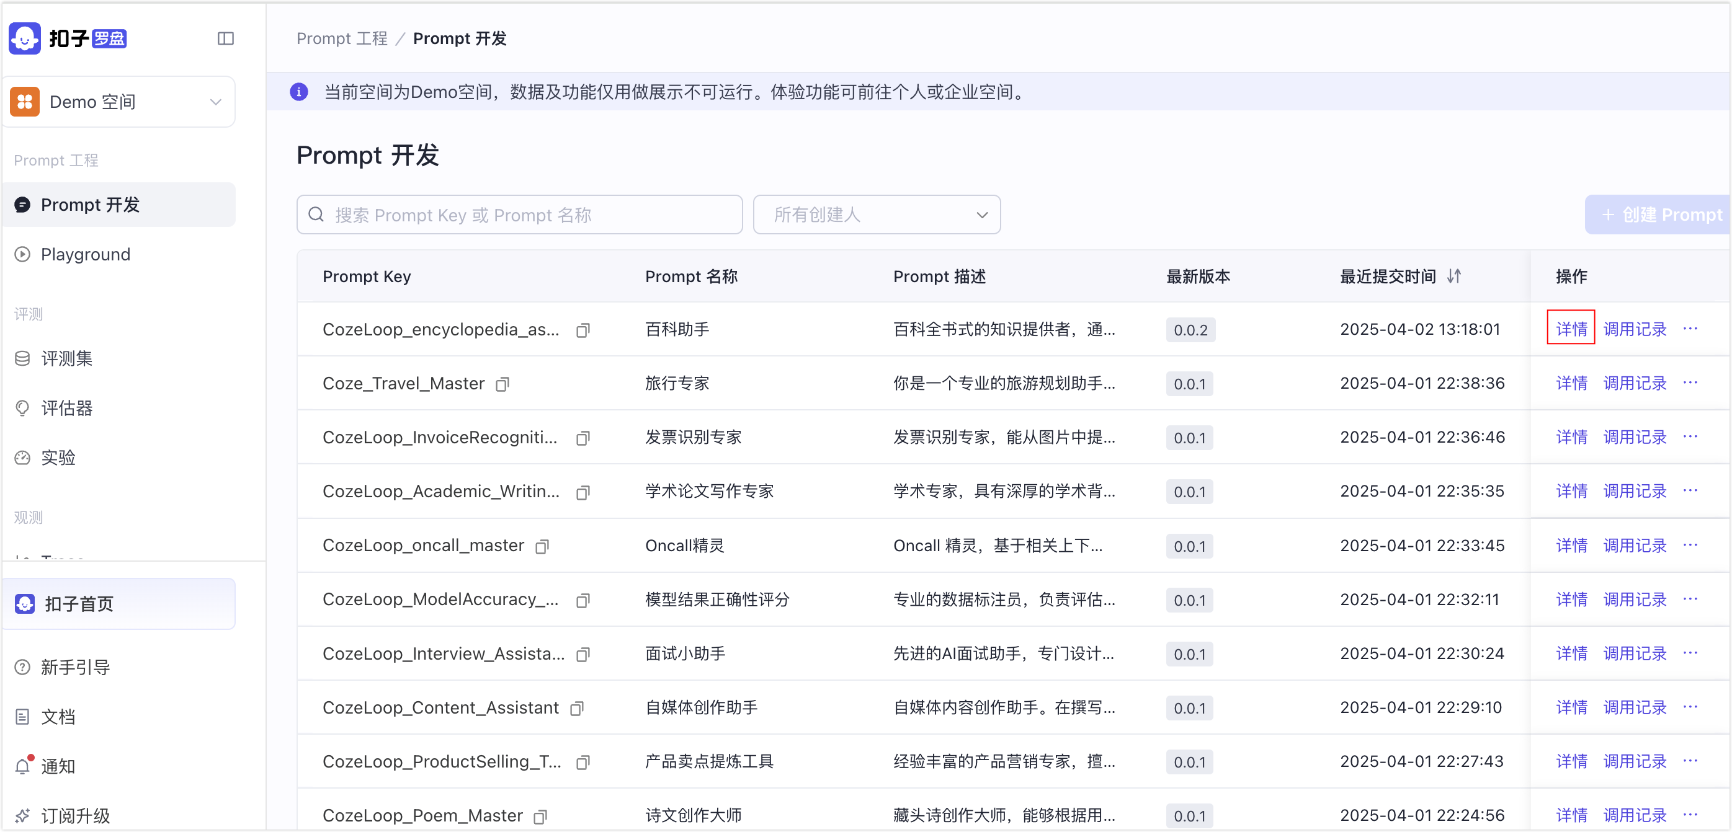This screenshot has width=1732, height=832.
Task: Open 详情 for 诗文创作大师
Action: tap(1571, 815)
